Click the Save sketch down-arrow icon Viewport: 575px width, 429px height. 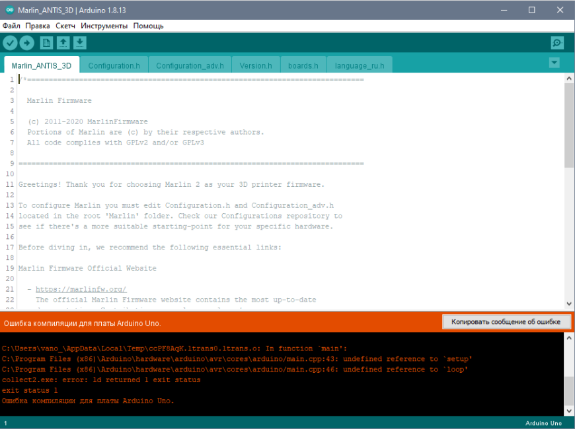[x=79, y=43]
